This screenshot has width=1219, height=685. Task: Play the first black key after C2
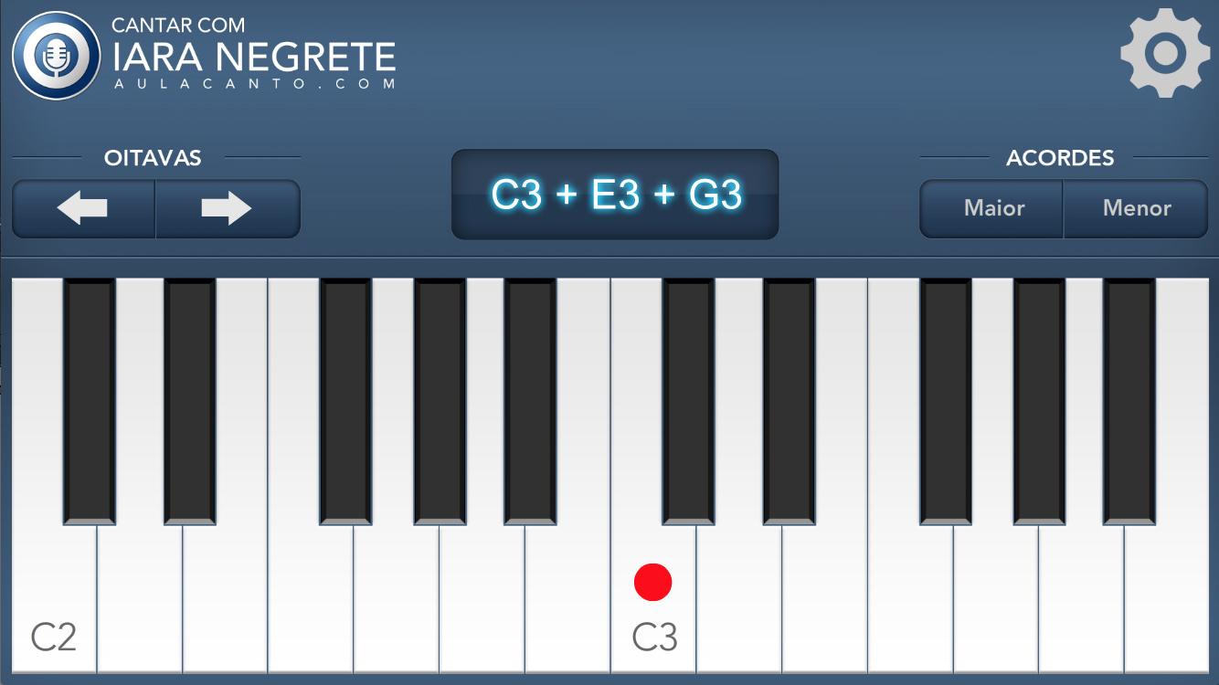90,402
